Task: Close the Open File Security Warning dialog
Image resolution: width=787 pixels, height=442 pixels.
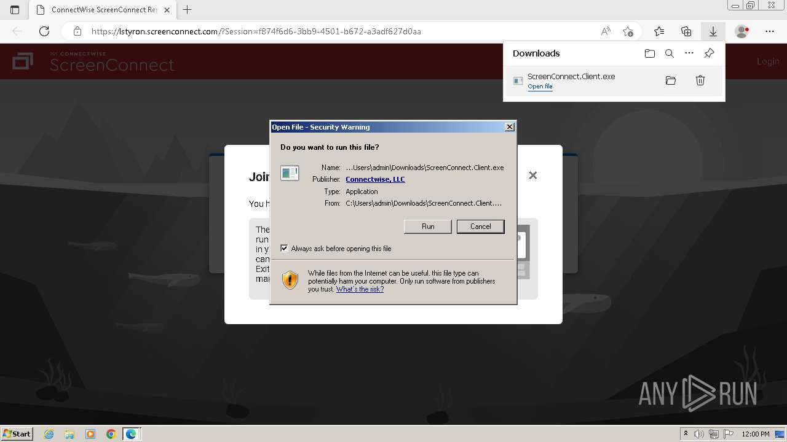Action: [509, 127]
